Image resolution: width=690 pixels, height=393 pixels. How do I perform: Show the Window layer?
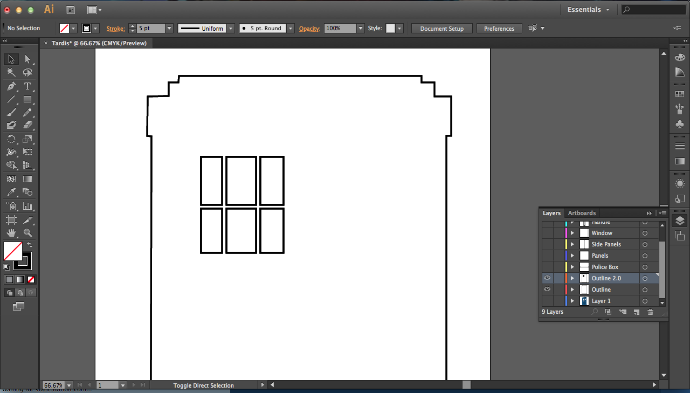click(x=547, y=233)
